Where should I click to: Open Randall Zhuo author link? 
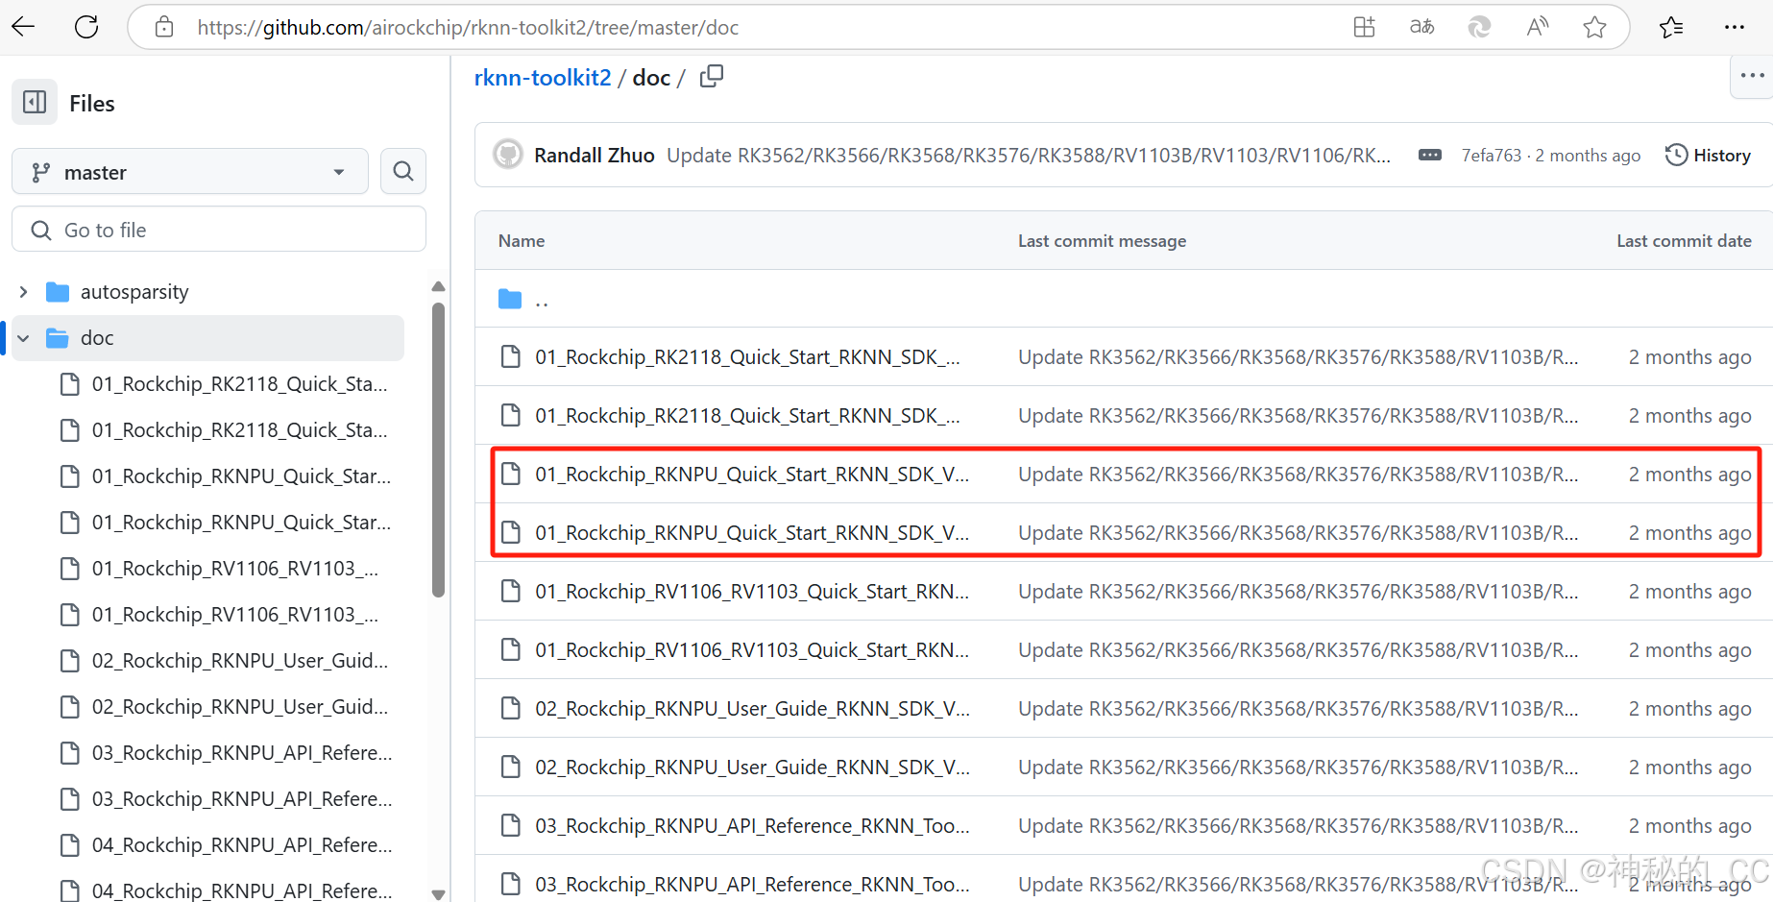point(595,155)
